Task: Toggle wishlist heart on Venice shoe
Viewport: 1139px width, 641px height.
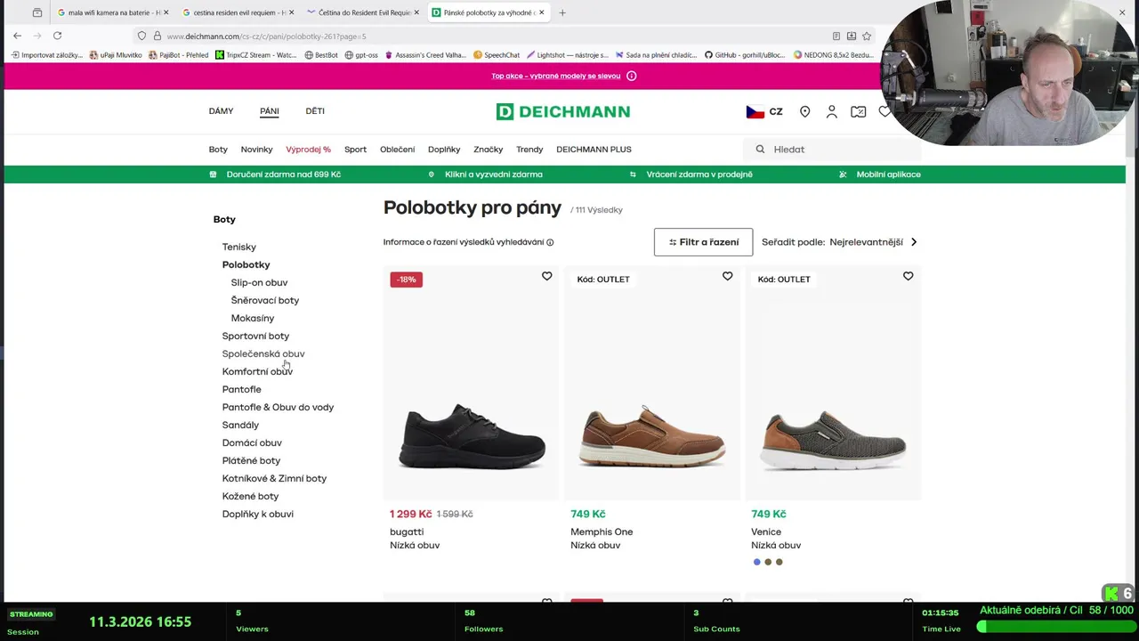Action: 909,277
